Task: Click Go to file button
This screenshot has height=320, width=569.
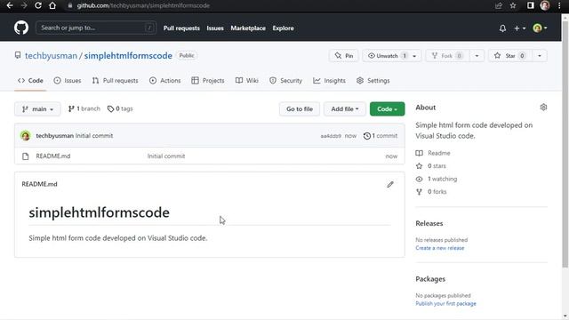Action: (x=300, y=108)
